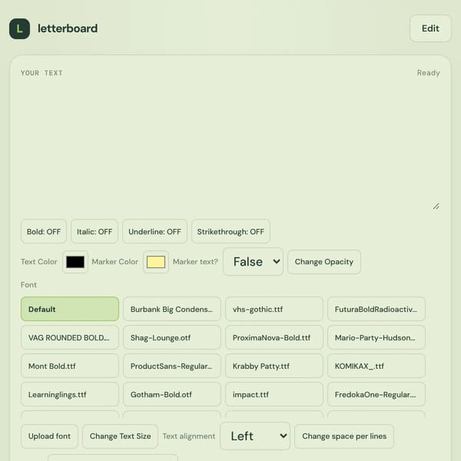Pick Krabby Patty.ttf font

point(274,366)
